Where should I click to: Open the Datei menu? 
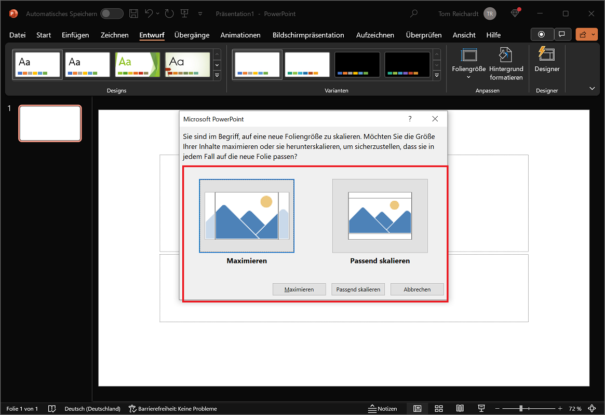tap(17, 35)
